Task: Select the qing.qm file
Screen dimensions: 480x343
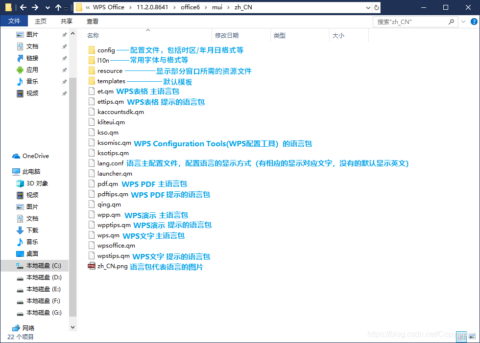Action: [109, 205]
